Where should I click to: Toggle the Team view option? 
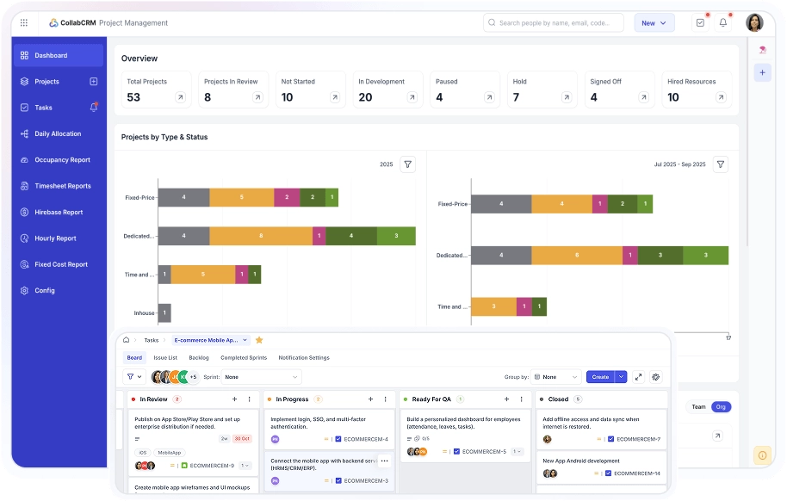(x=698, y=407)
